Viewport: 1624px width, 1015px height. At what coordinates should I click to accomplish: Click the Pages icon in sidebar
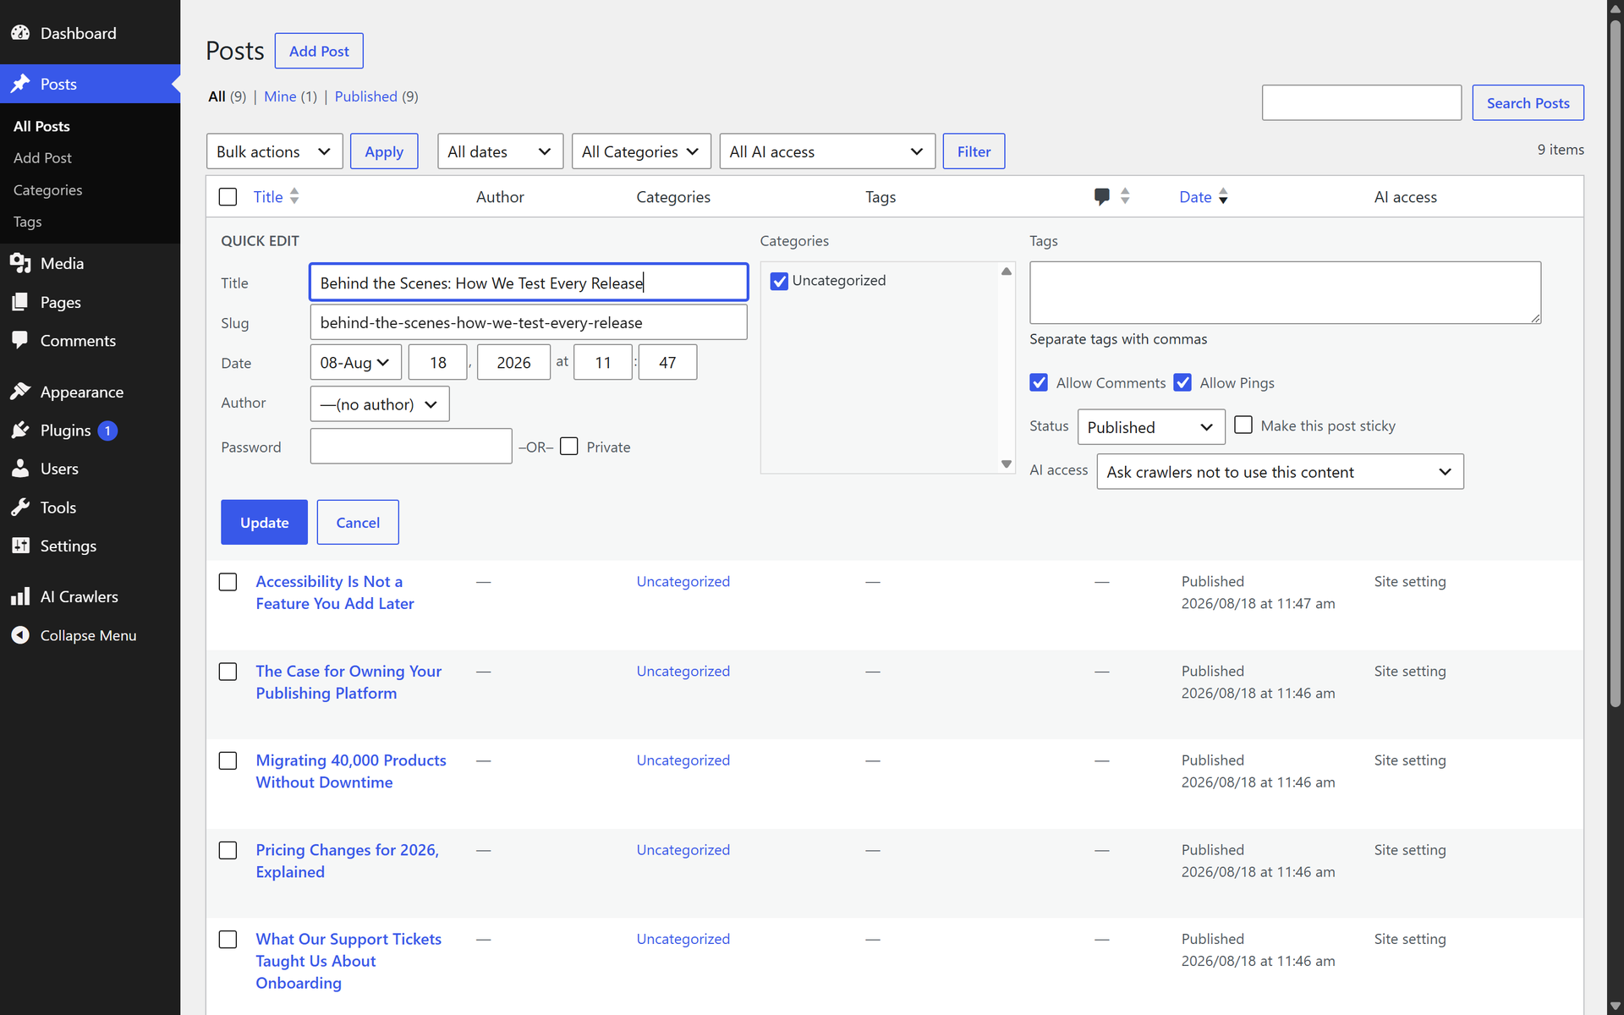(x=20, y=302)
